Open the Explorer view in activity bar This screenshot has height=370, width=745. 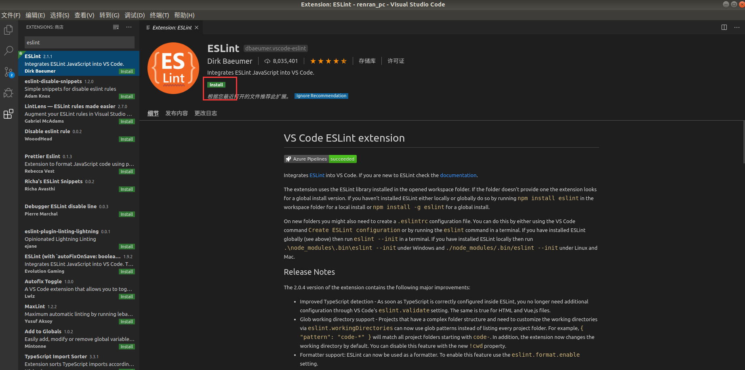(x=8, y=30)
